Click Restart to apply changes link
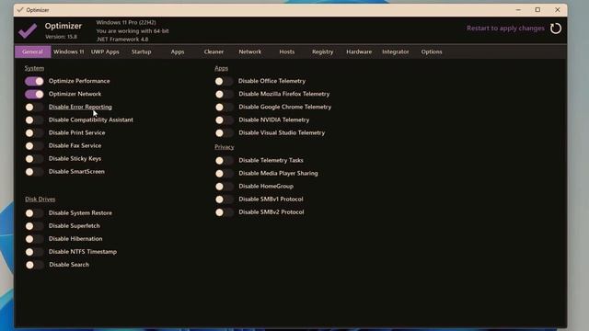Image resolution: width=589 pixels, height=331 pixels. click(505, 29)
